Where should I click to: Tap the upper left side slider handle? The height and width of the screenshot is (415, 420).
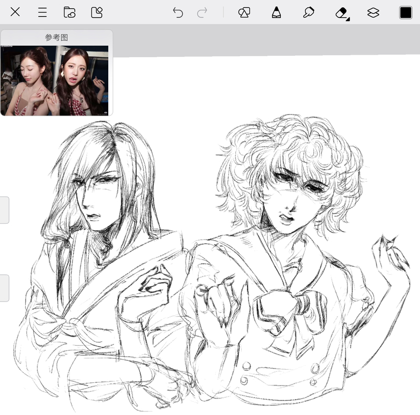(4, 210)
